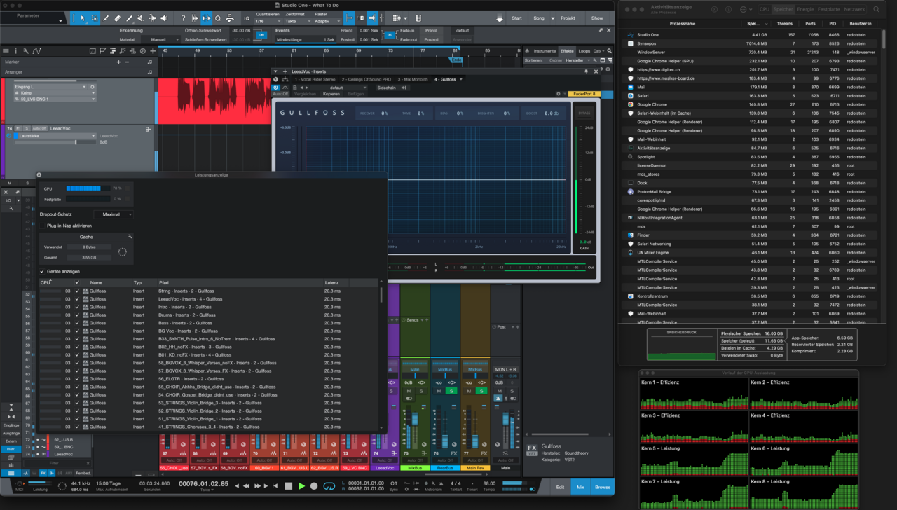Screen dimensions: 897x510
Task: Click the Sidechain button
Action: (387, 88)
